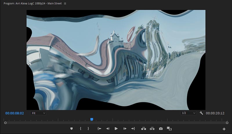Click the duration timecode 00:00:20:12
Viewport: 232px width, 134px height.
(x=215, y=113)
